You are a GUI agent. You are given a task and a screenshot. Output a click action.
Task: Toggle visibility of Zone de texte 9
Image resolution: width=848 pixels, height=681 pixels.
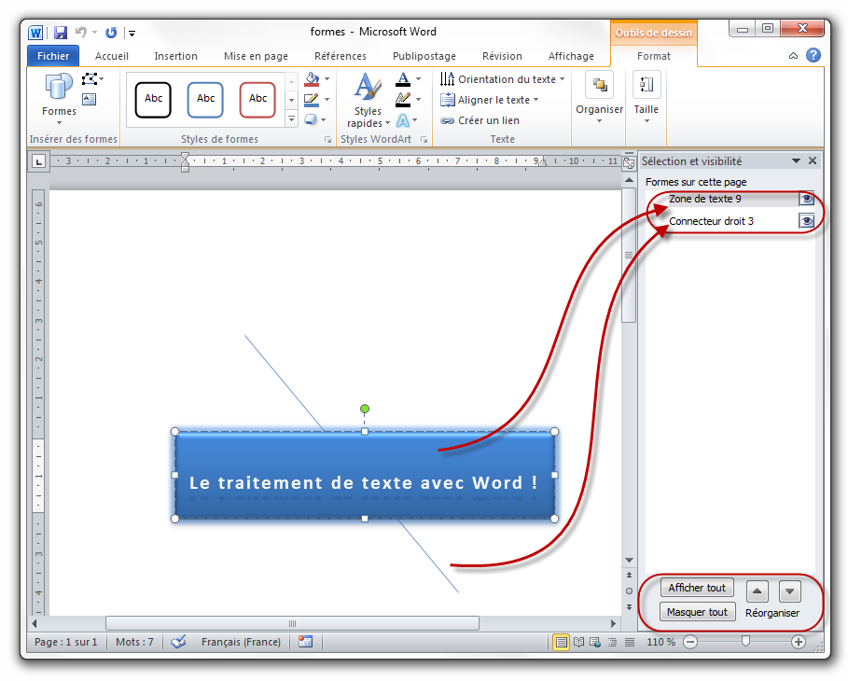[806, 199]
